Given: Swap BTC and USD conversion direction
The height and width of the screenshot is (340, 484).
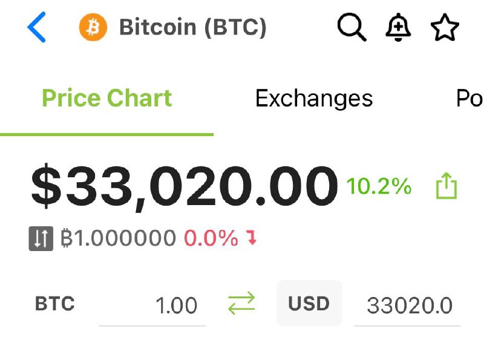Looking at the screenshot, I should 241,304.
